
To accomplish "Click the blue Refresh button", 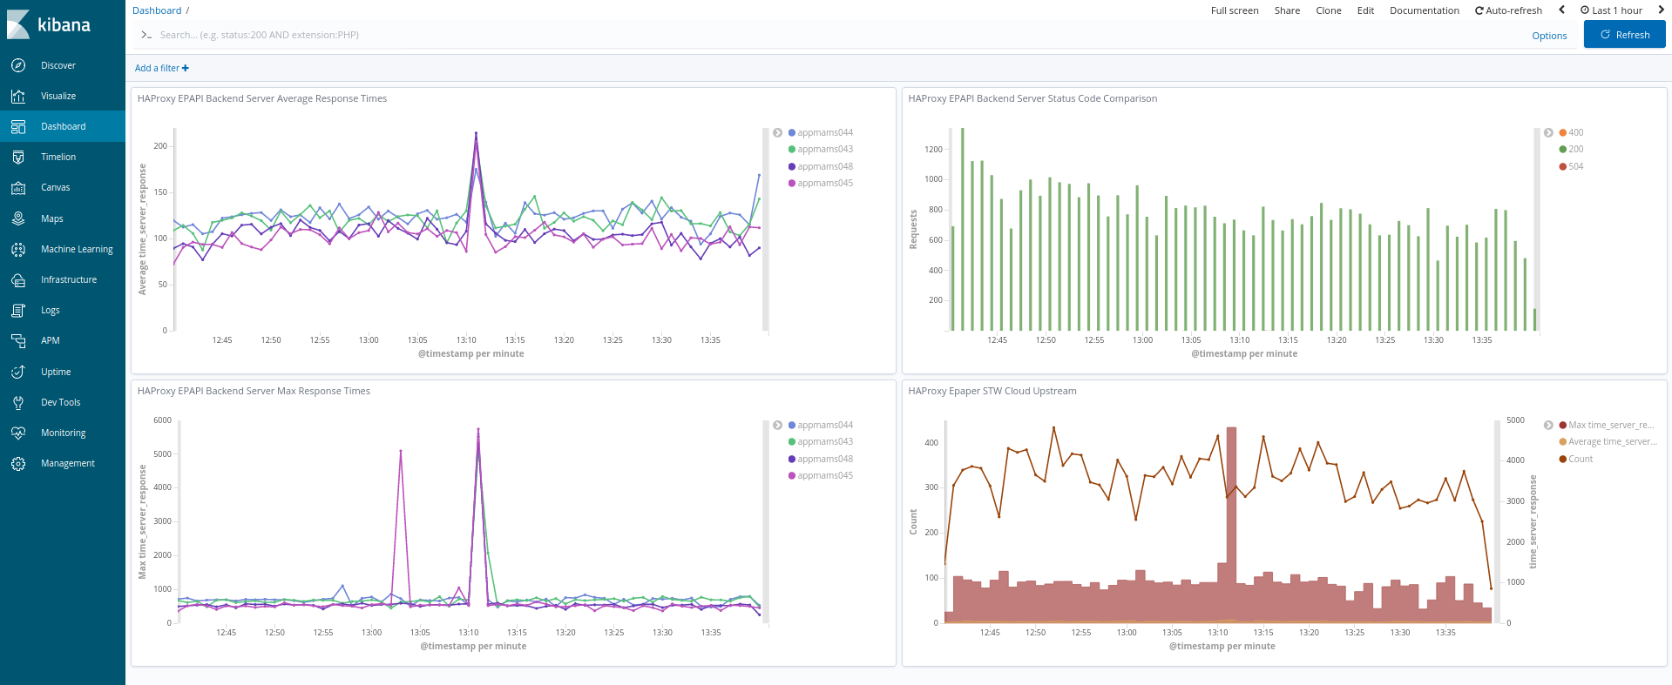I will pyautogui.click(x=1624, y=35).
